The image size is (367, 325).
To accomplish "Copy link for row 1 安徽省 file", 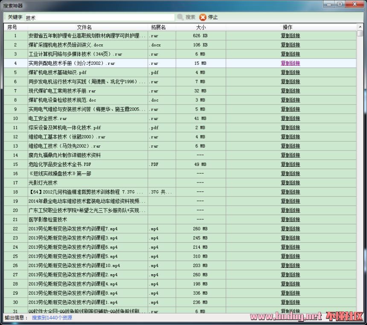I will [x=290, y=36].
